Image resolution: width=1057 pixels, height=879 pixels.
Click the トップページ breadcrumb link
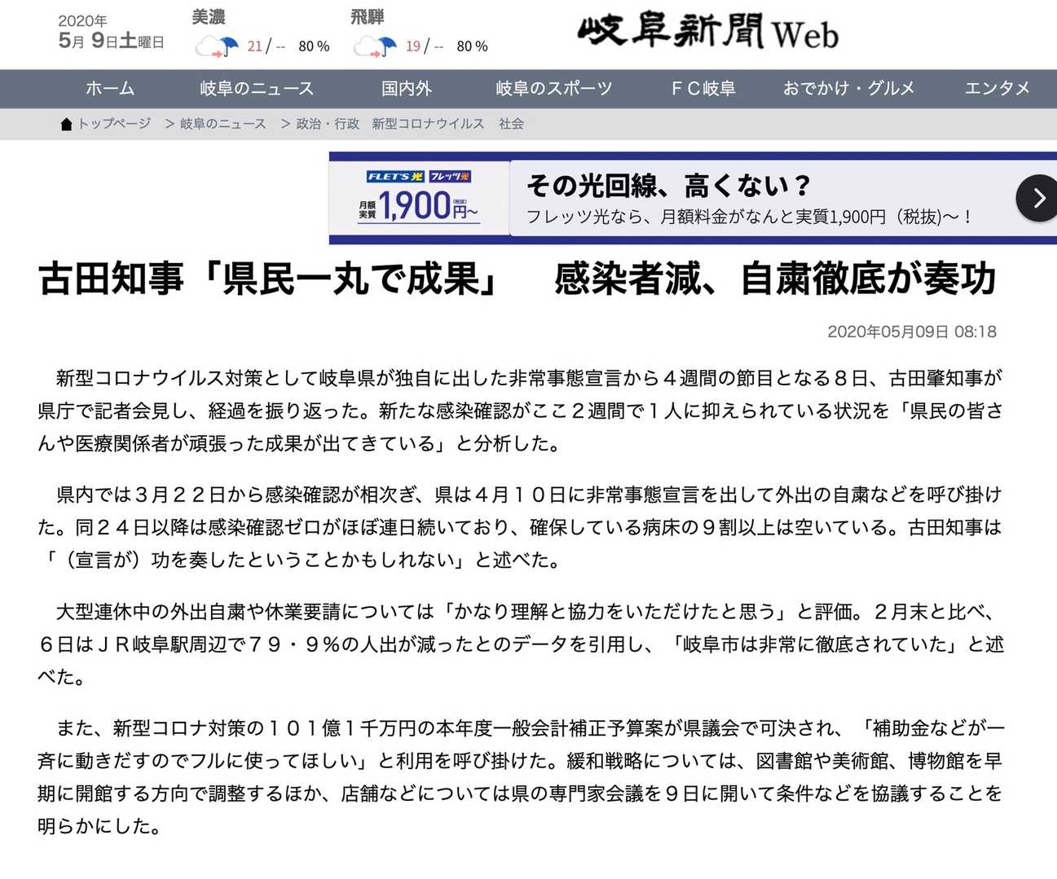114,124
